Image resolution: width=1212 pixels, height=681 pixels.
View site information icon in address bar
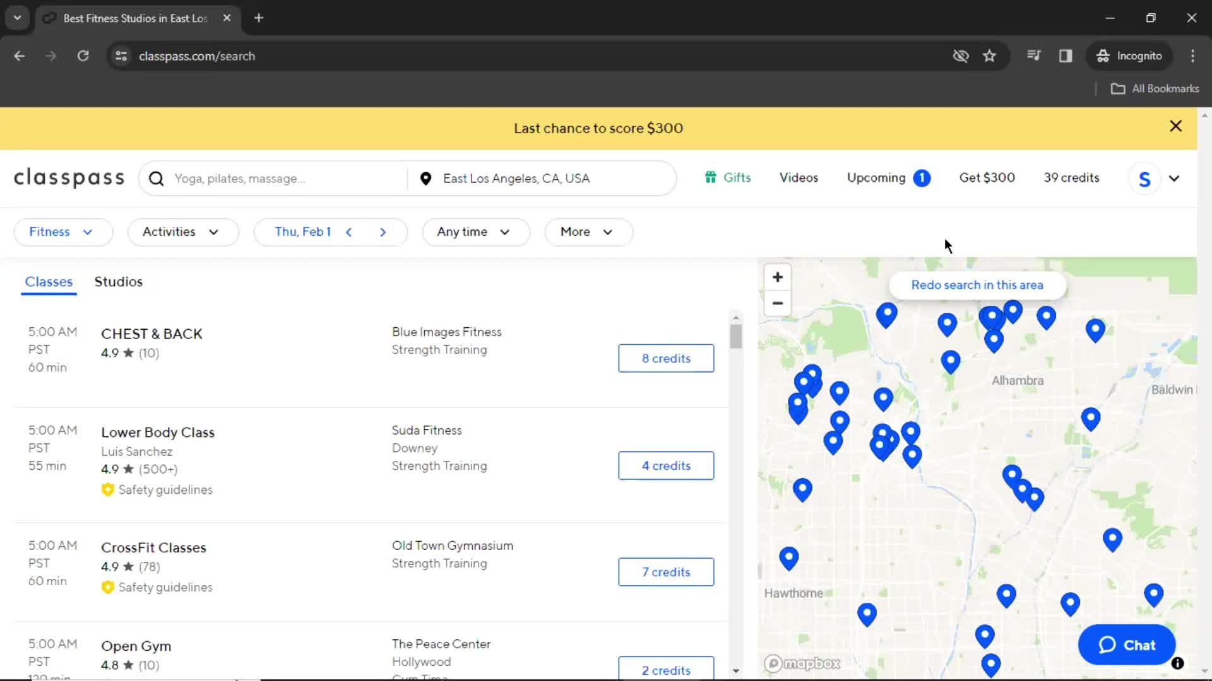coord(121,56)
